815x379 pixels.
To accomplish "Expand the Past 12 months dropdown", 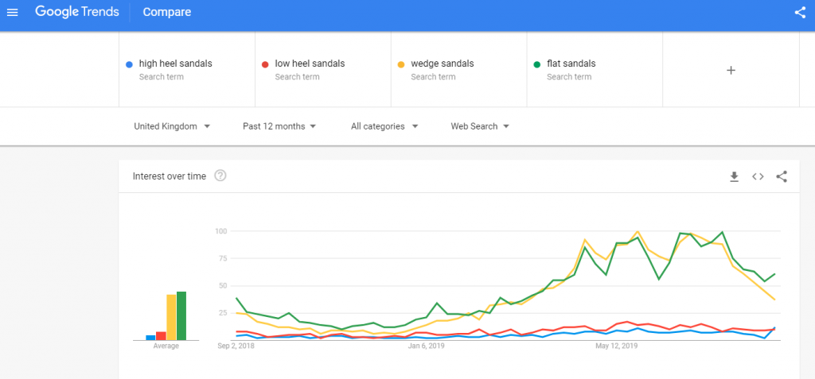I will click(279, 126).
